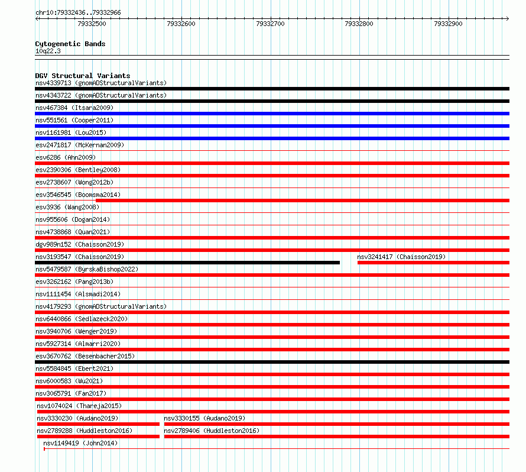The height and width of the screenshot is (472, 526).
Task: Click ruler position 79332800
Action: tap(359, 24)
